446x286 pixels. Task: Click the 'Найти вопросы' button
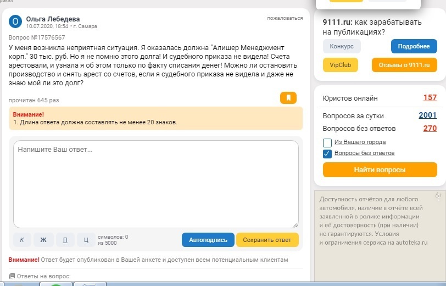[380, 170]
